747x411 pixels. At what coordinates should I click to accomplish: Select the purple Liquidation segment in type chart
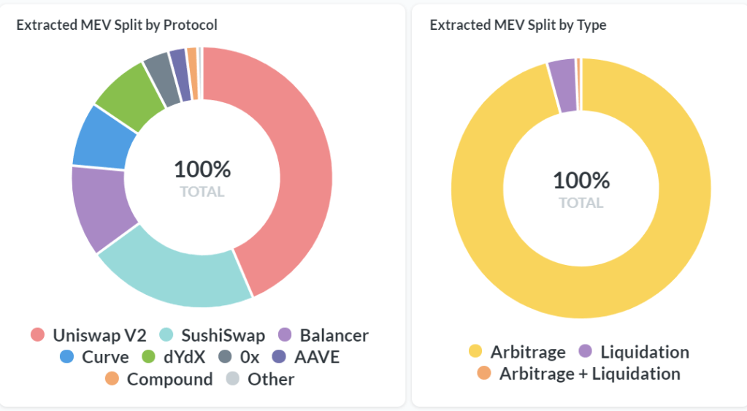563,86
